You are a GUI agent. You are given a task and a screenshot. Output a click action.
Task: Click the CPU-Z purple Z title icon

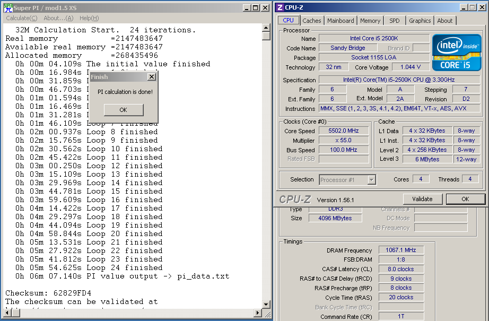click(280, 7)
